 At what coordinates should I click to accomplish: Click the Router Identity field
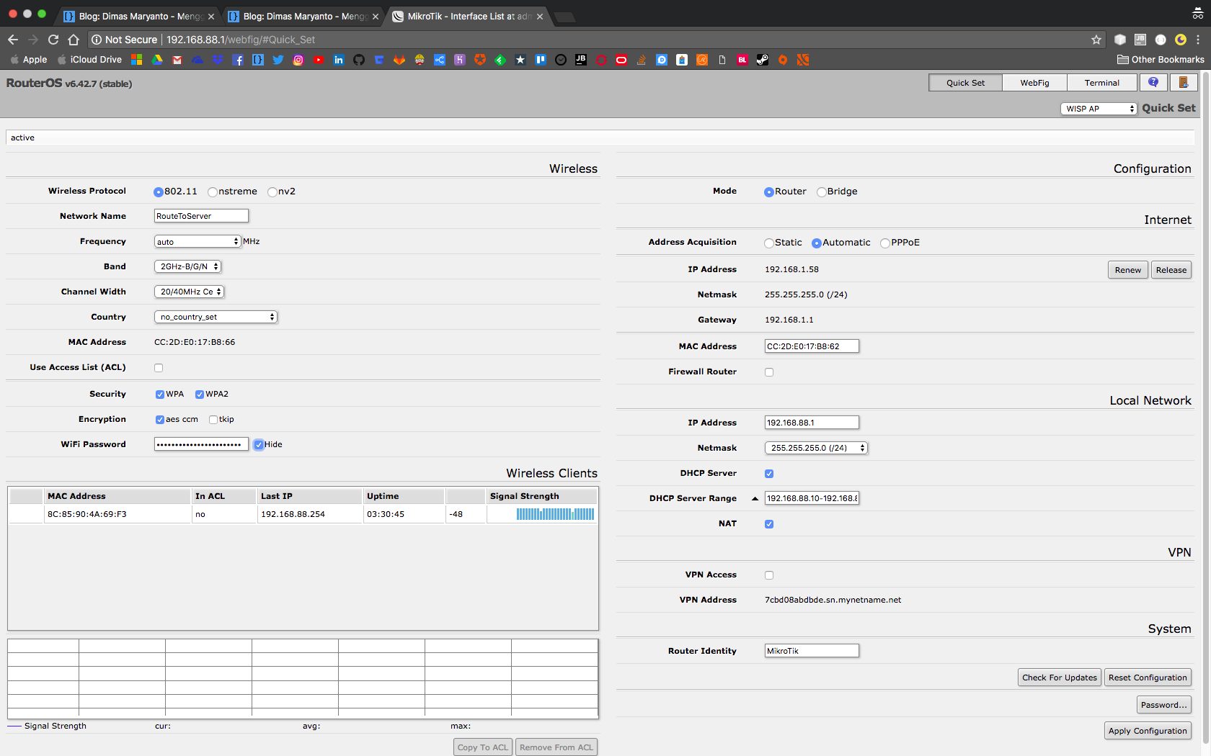(812, 651)
